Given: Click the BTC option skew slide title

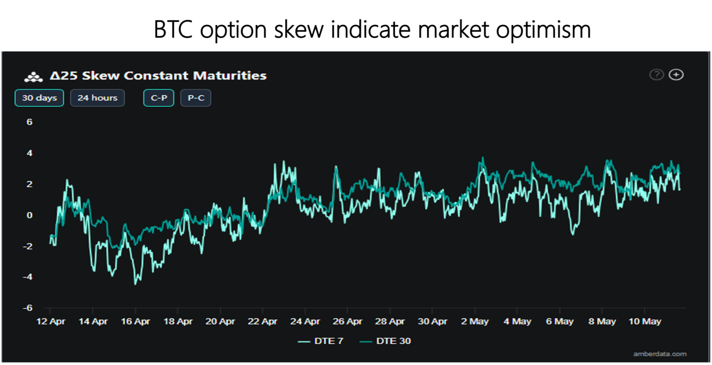Looking at the screenshot, I should 372,30.
